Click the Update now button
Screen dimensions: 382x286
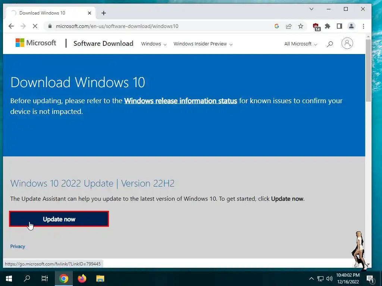[59, 219]
